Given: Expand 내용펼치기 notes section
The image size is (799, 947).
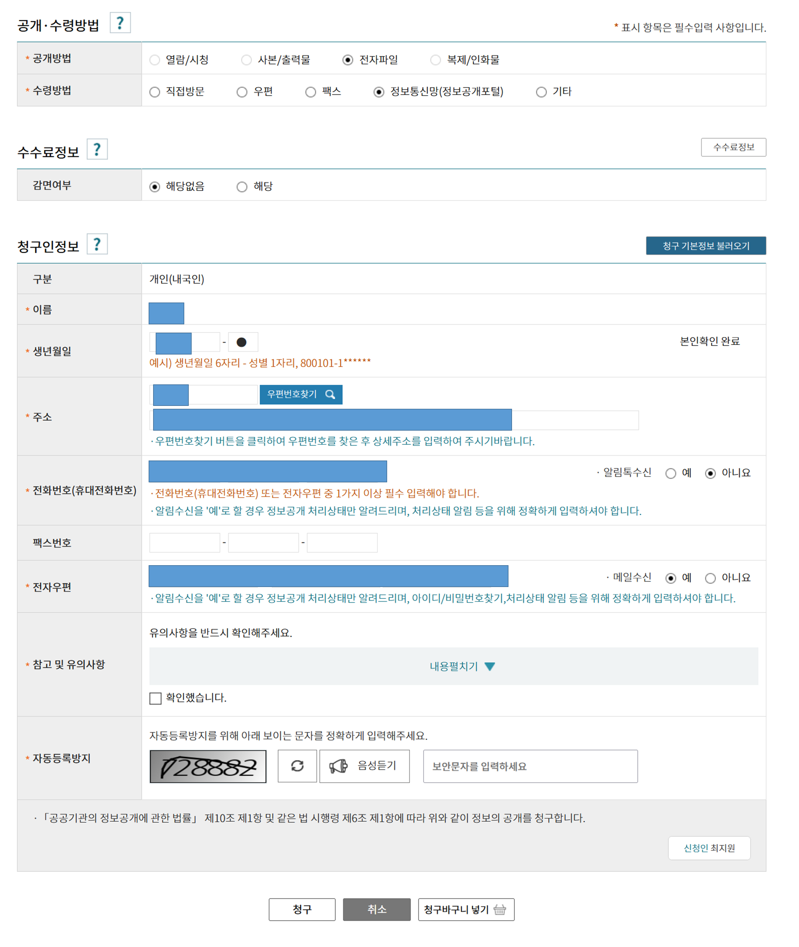Looking at the screenshot, I should tap(453, 666).
